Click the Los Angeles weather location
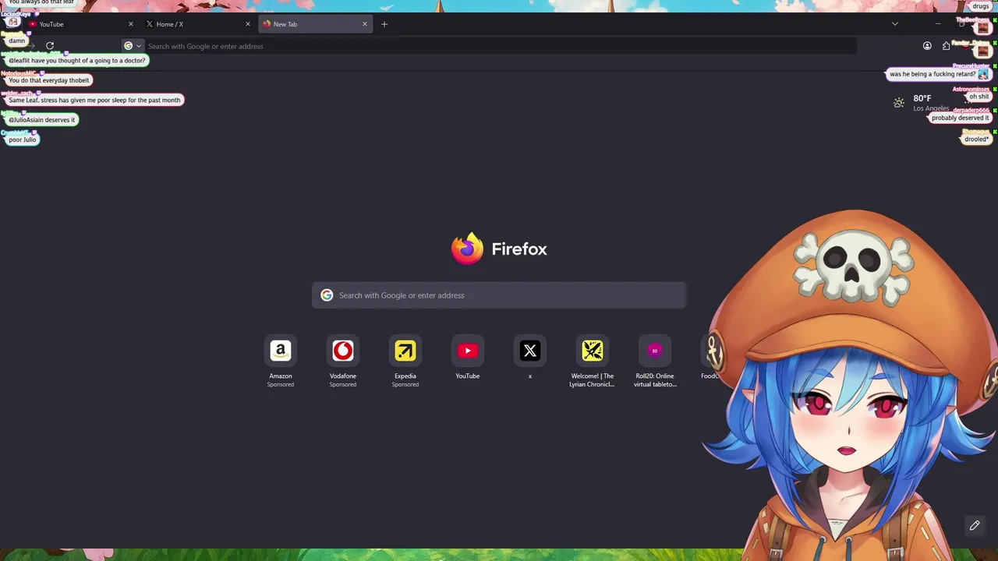The height and width of the screenshot is (561, 998). [x=931, y=108]
